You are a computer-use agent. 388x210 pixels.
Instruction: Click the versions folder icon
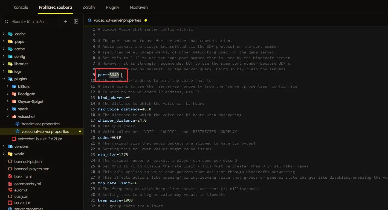coord(10,146)
